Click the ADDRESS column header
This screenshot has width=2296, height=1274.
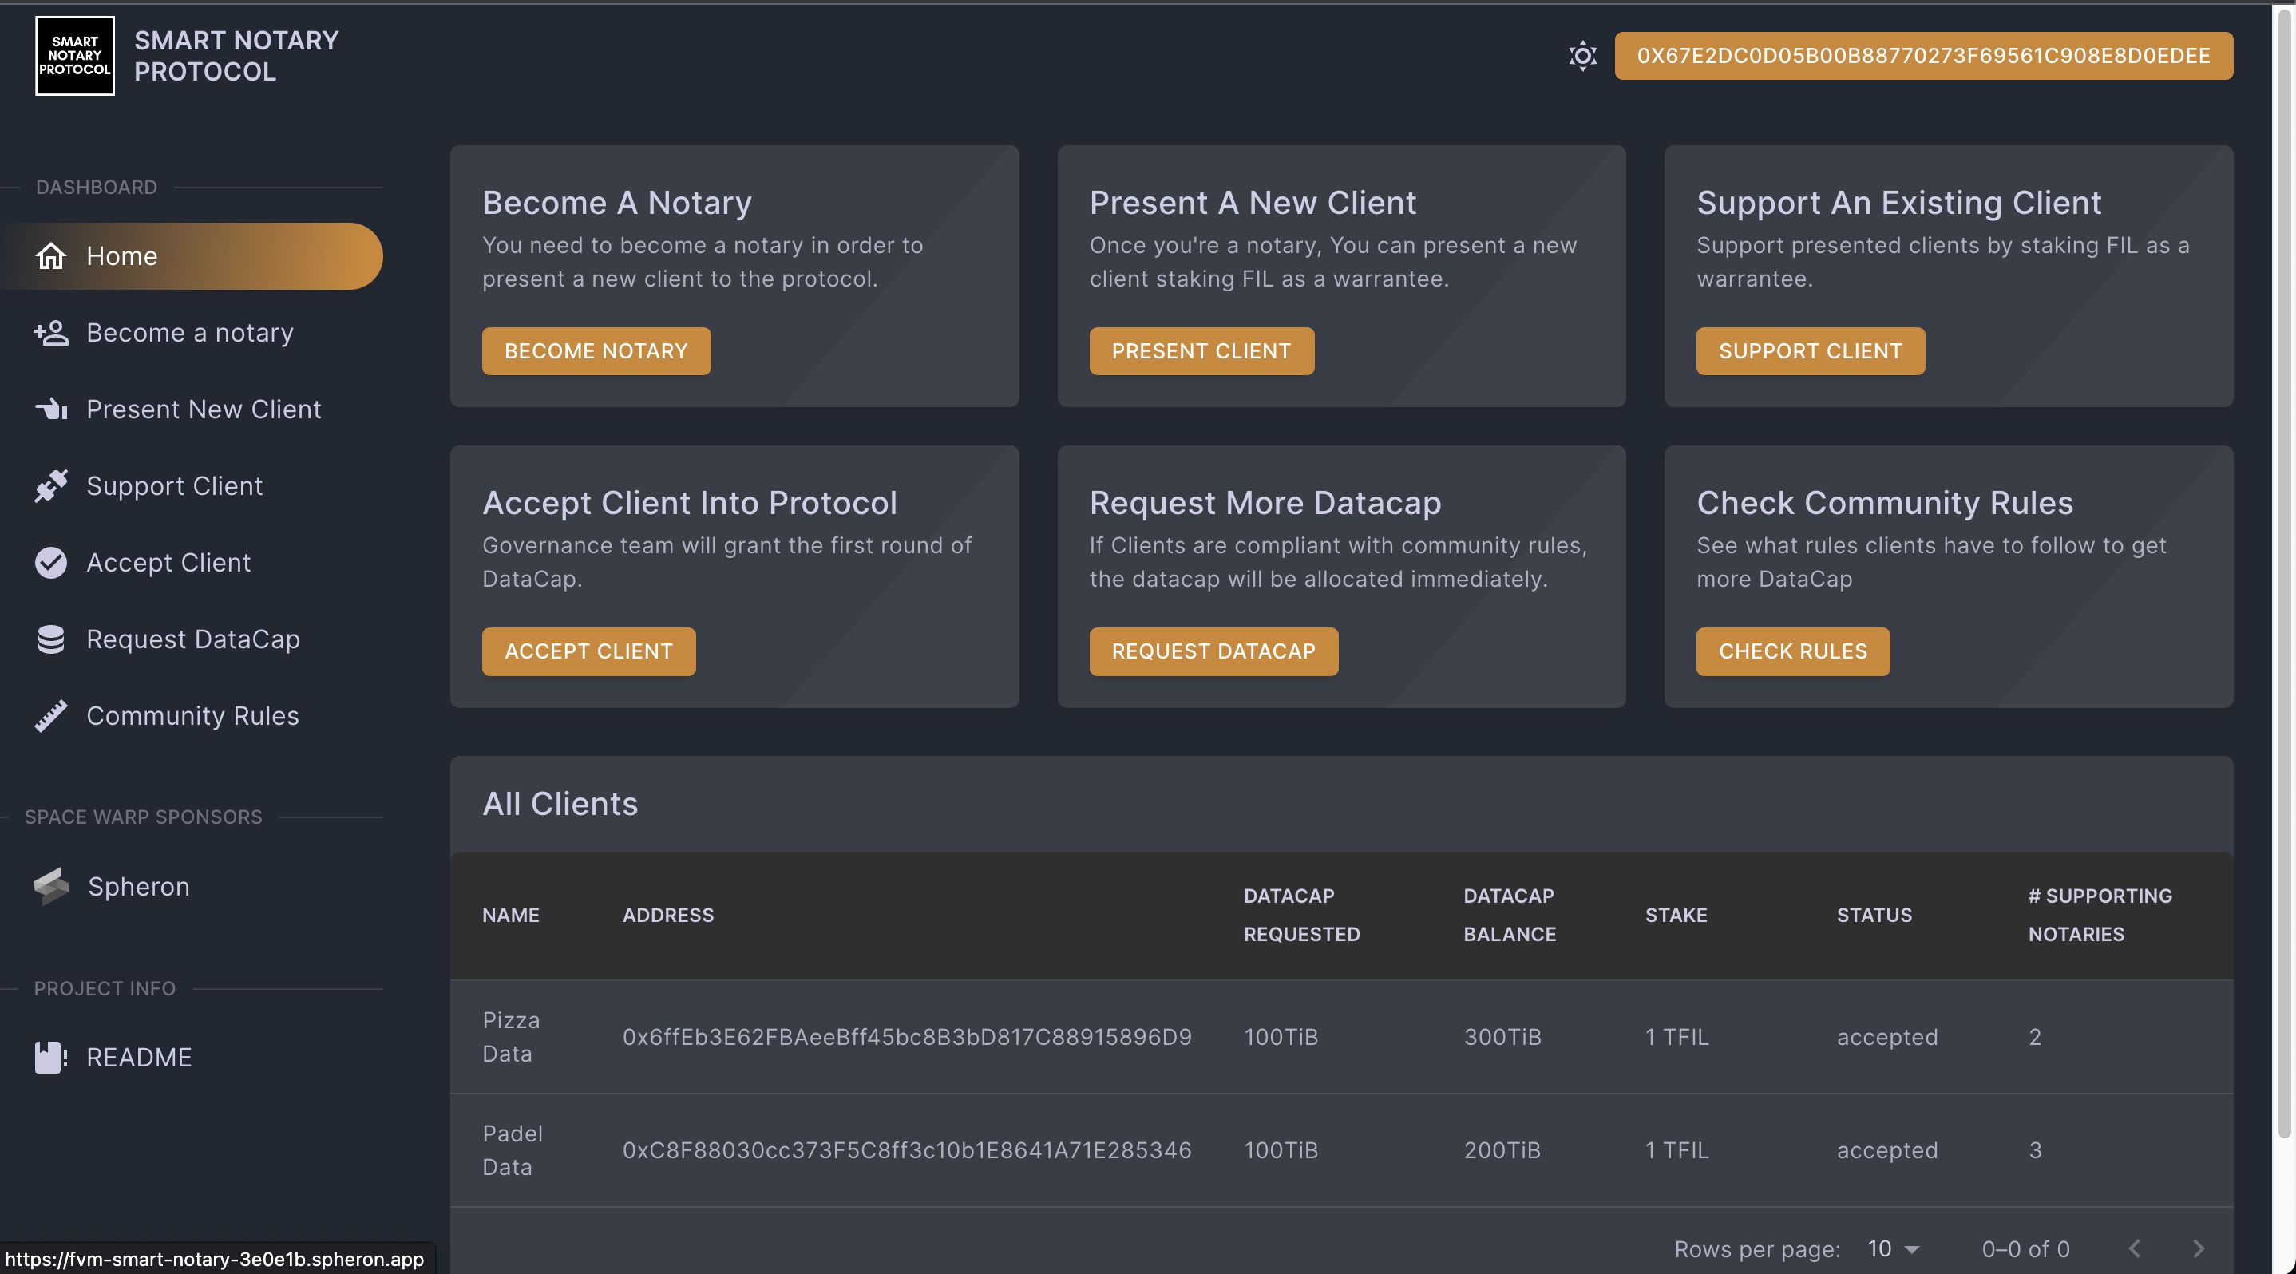pos(667,915)
